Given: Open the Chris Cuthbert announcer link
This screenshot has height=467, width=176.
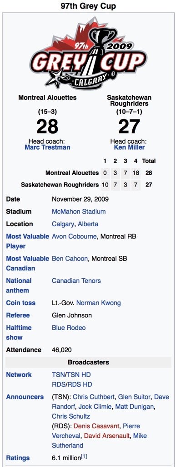Looking at the screenshot, I should 94,397.
